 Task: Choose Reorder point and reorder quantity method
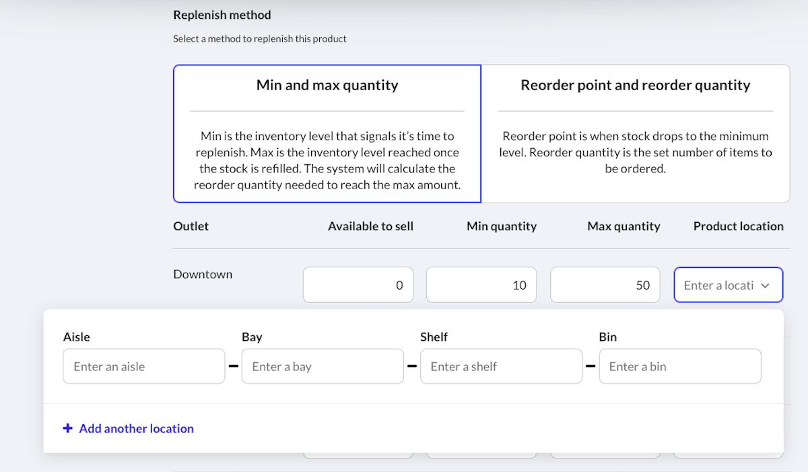tap(636, 133)
